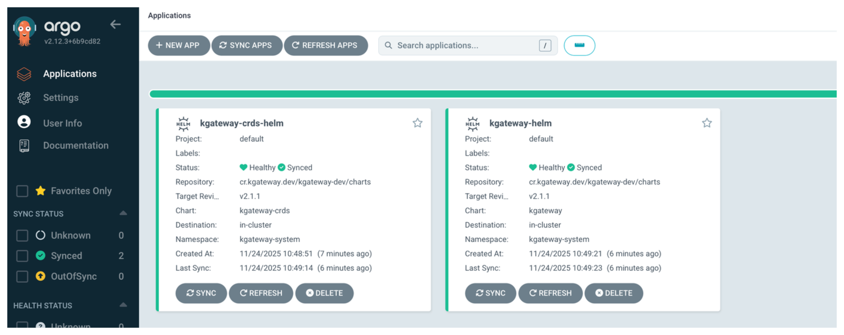This screenshot has height=335, width=844.
Task: Collapse the HEALTH STATUS filter section
Action: [123, 305]
